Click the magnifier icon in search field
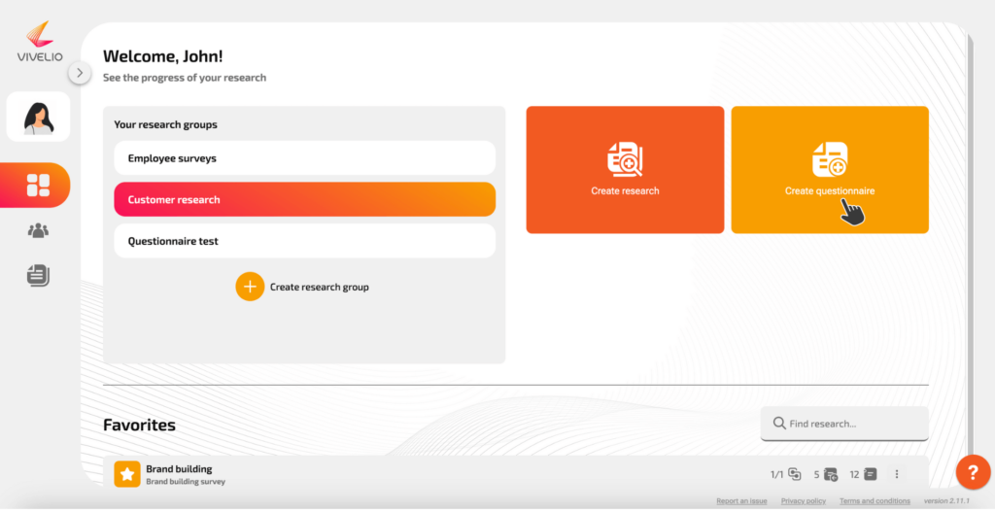This screenshot has width=995, height=512. point(779,424)
